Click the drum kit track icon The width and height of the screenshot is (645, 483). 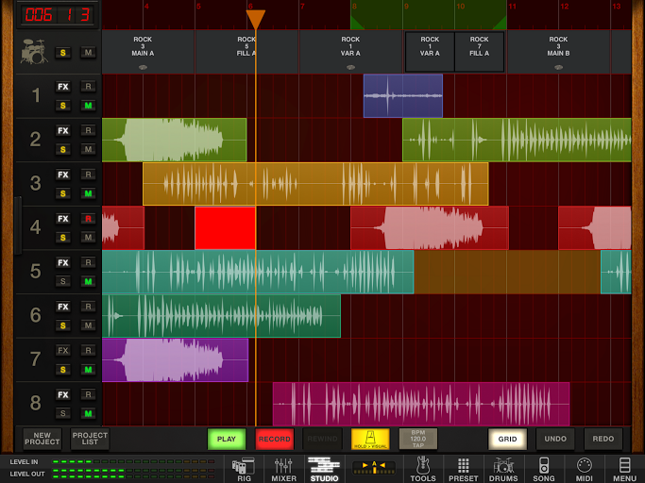coord(33,52)
